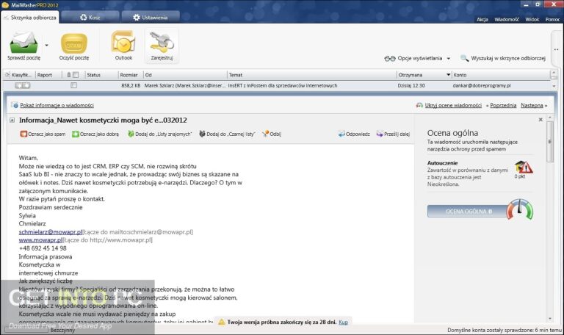
Task: Click the Opcje wyświetlania glasses icon
Action: pyautogui.click(x=389, y=58)
